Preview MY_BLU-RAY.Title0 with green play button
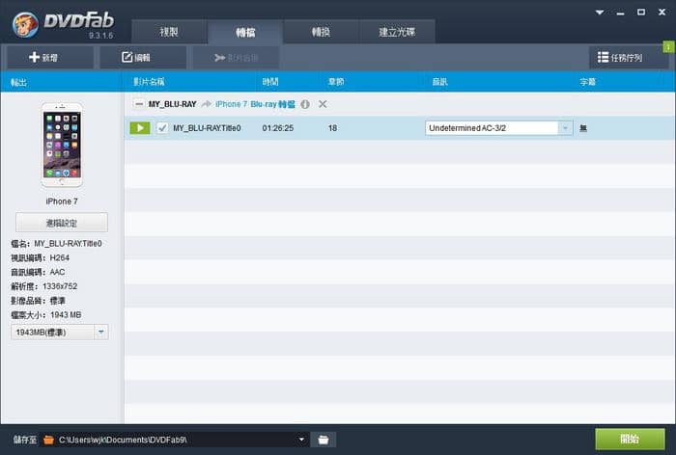 (x=140, y=128)
